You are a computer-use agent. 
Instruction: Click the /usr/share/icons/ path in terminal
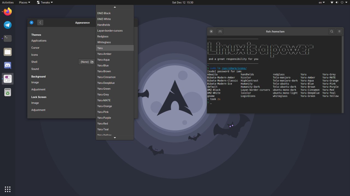click(x=234, y=68)
